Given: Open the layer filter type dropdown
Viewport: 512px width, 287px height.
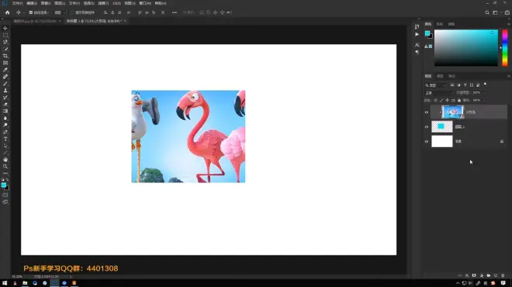Looking at the screenshot, I should point(435,85).
